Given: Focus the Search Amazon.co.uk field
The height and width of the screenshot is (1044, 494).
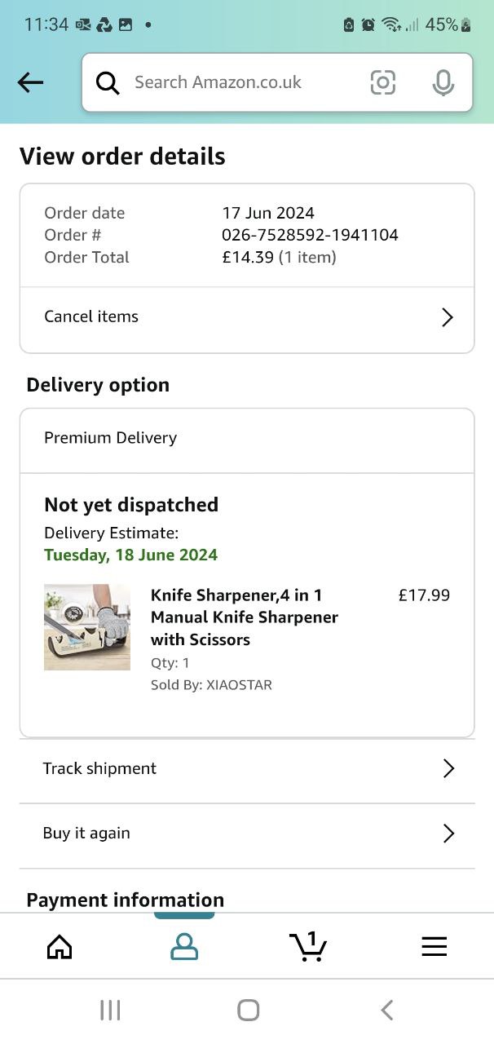Looking at the screenshot, I should [236, 82].
